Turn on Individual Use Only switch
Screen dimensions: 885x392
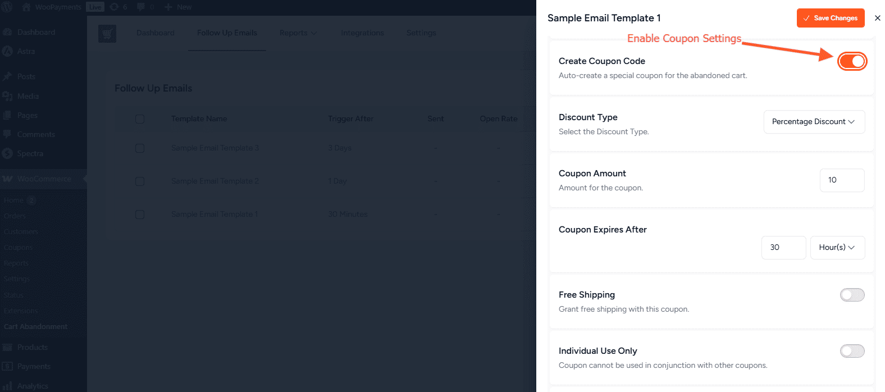852,351
